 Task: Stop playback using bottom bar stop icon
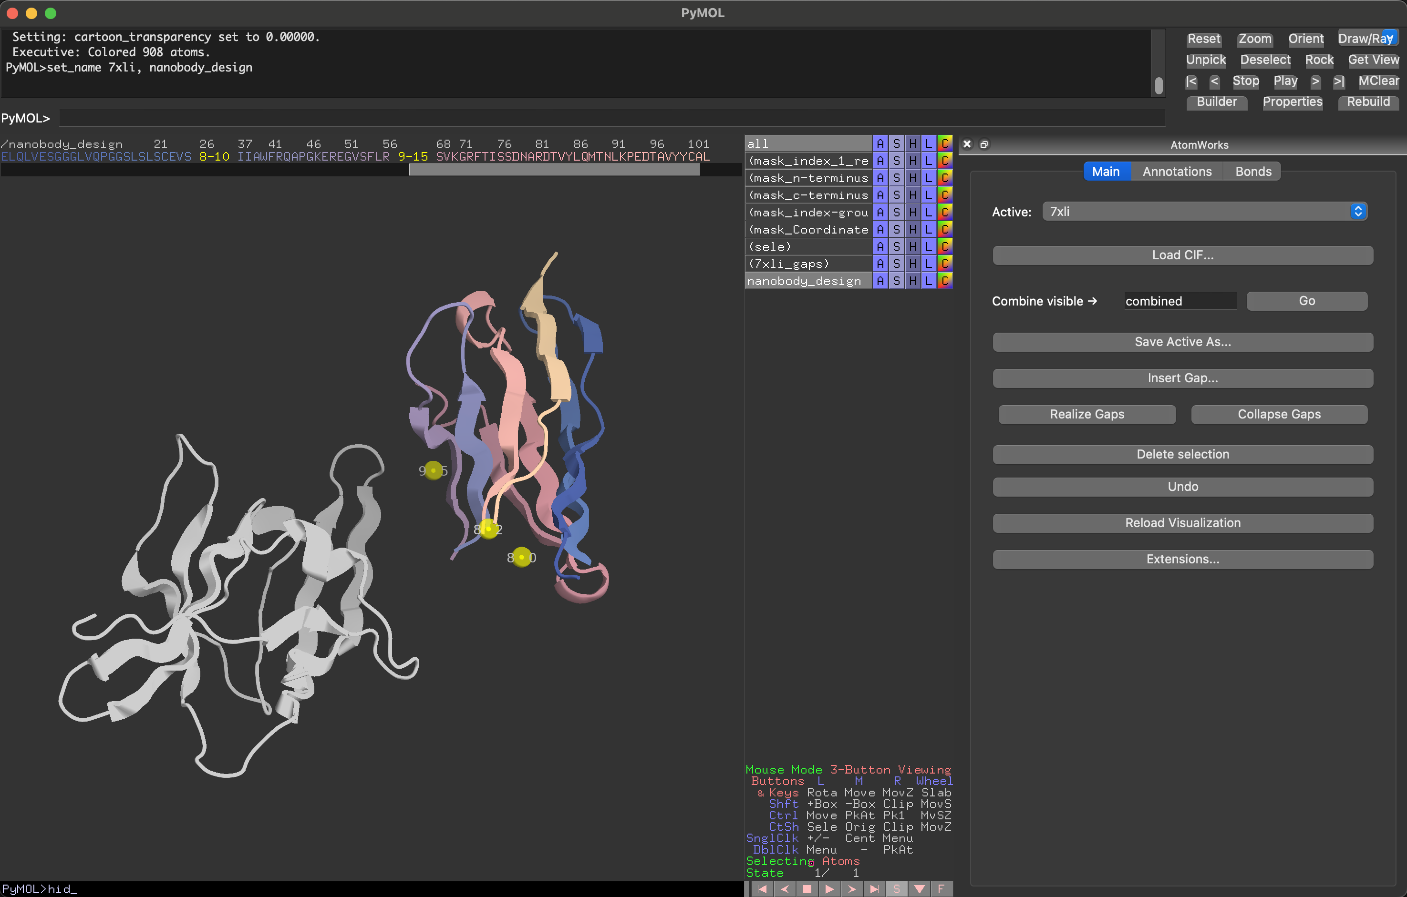point(807,889)
